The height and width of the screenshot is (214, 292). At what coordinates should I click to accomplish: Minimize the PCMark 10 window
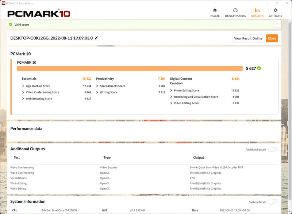[267, 3]
